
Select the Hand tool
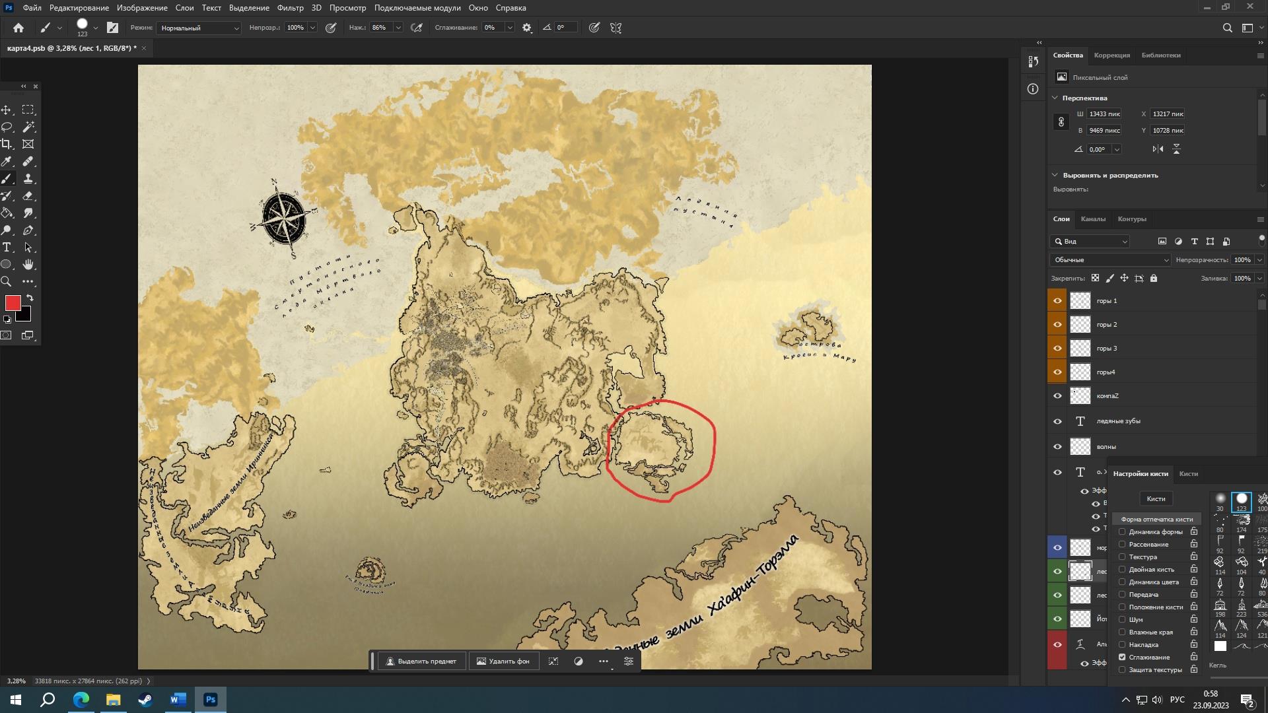[28, 265]
